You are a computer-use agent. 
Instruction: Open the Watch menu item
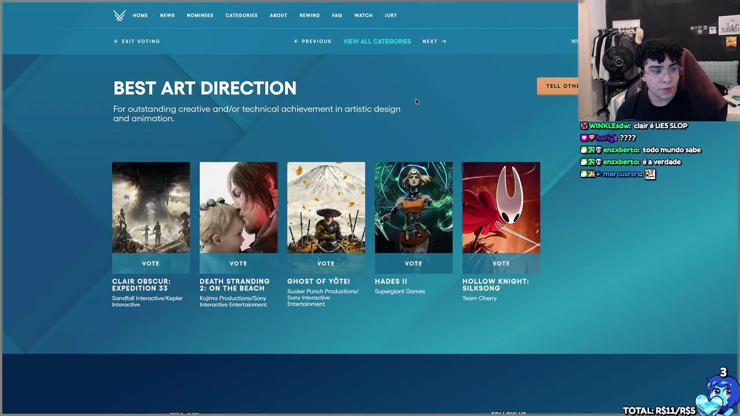click(x=363, y=16)
